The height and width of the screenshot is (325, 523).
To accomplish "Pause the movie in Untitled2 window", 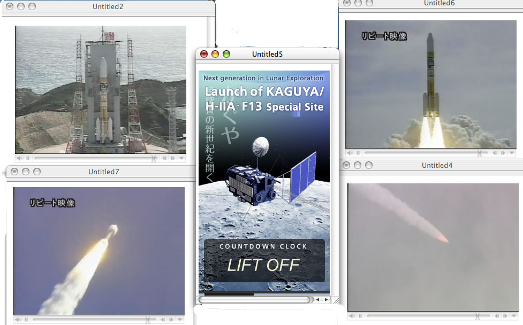I will (x=28, y=158).
